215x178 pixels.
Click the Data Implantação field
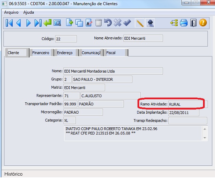[x=183, y=113]
